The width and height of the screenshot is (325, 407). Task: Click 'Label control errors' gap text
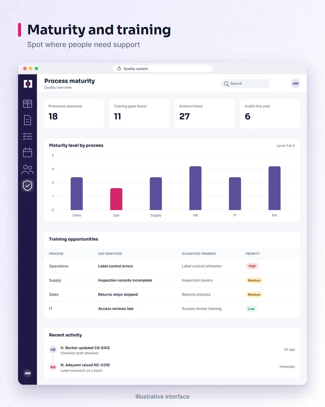pyautogui.click(x=115, y=266)
